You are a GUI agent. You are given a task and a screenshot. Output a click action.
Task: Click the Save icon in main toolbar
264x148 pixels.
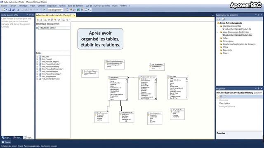click(9, 10)
